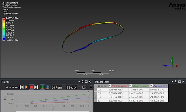The width and height of the screenshot is (186, 112).
Task: Click maximum value 1.3055e-009
Action: (139, 90)
